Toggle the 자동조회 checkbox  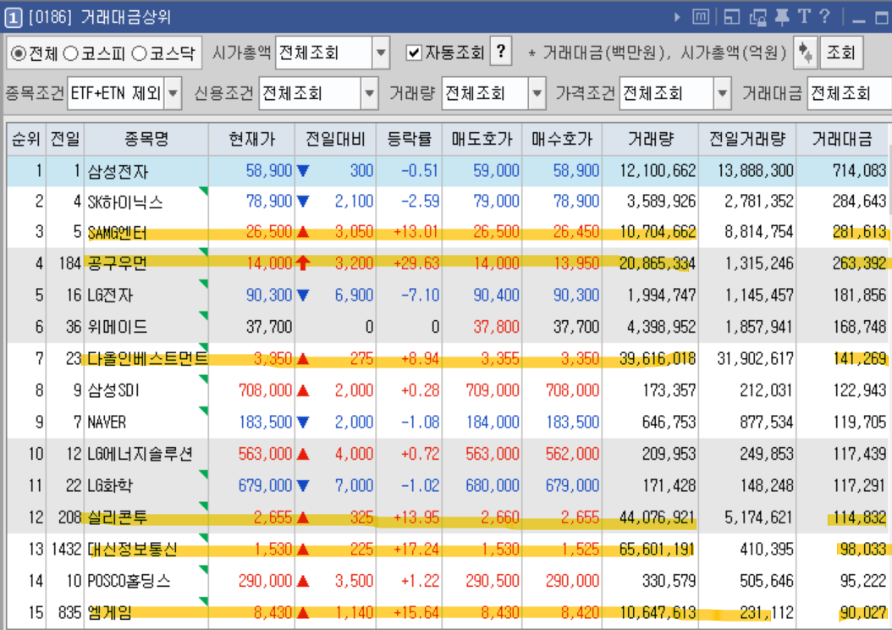coord(414,53)
